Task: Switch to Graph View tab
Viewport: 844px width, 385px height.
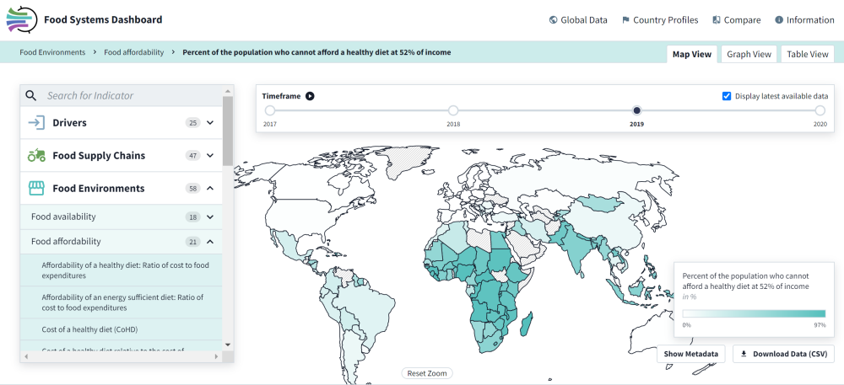Action: [x=749, y=54]
